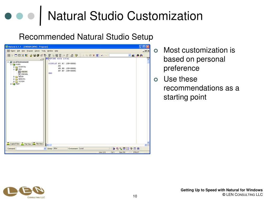
Task: Click the Line 1/12 status bar entry
Action: (102, 152)
